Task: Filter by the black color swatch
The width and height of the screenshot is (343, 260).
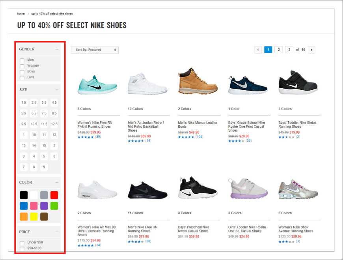Action: tap(24, 195)
